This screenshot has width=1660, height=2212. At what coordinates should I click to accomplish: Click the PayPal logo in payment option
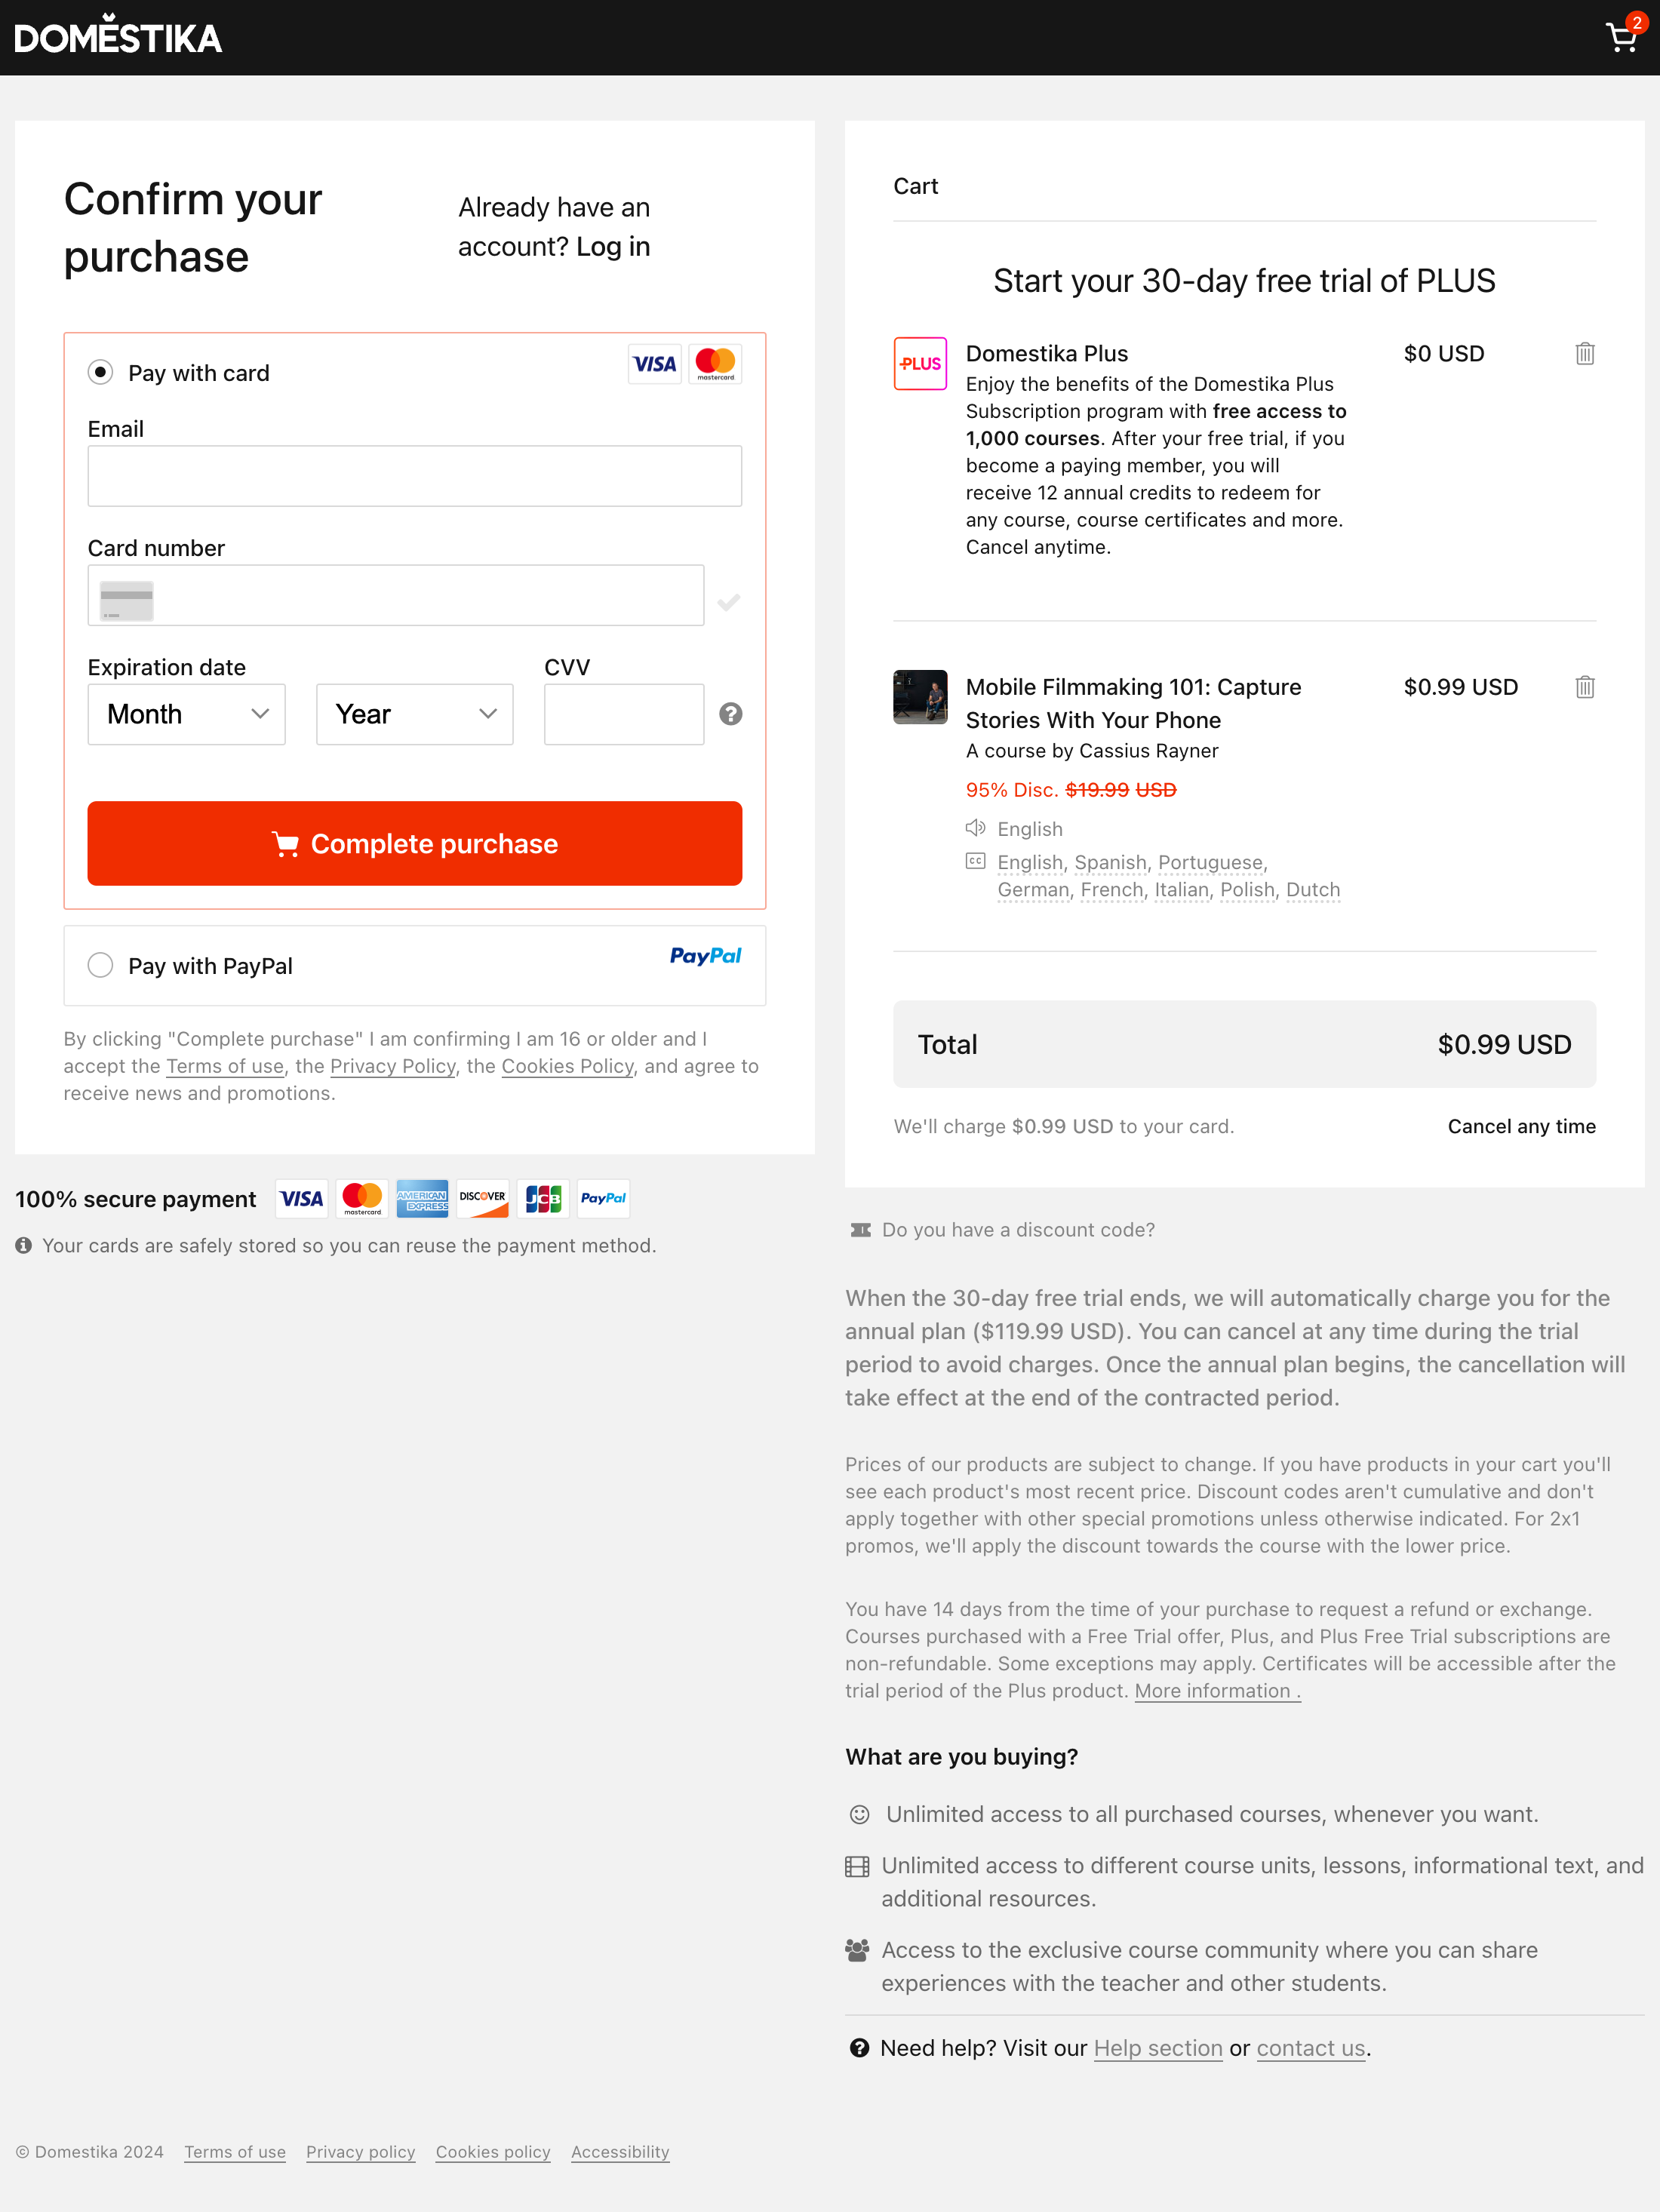[705, 956]
